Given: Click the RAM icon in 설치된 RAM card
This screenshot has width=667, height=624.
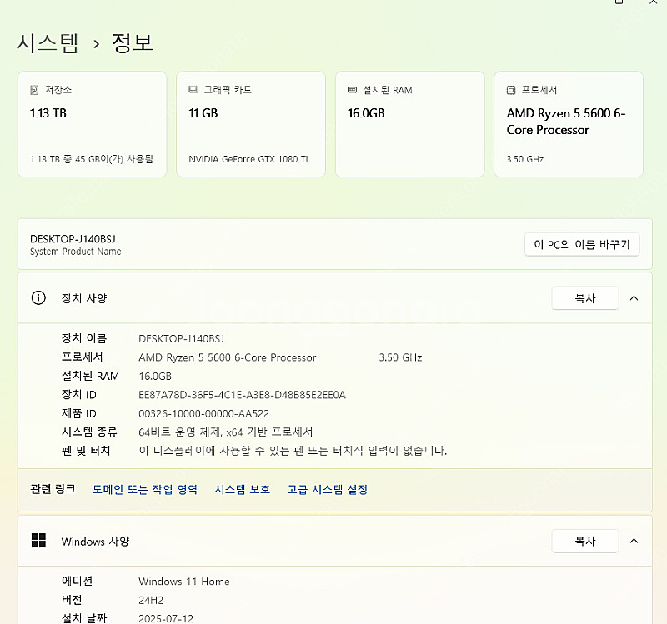Looking at the screenshot, I should (352, 90).
